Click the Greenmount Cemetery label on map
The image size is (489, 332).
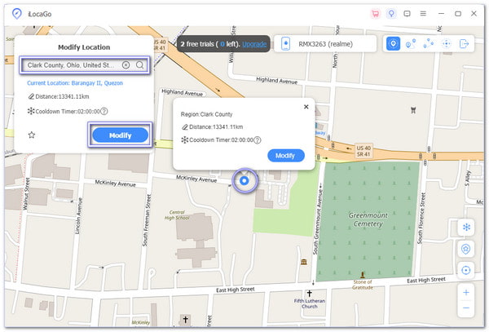[368, 219]
